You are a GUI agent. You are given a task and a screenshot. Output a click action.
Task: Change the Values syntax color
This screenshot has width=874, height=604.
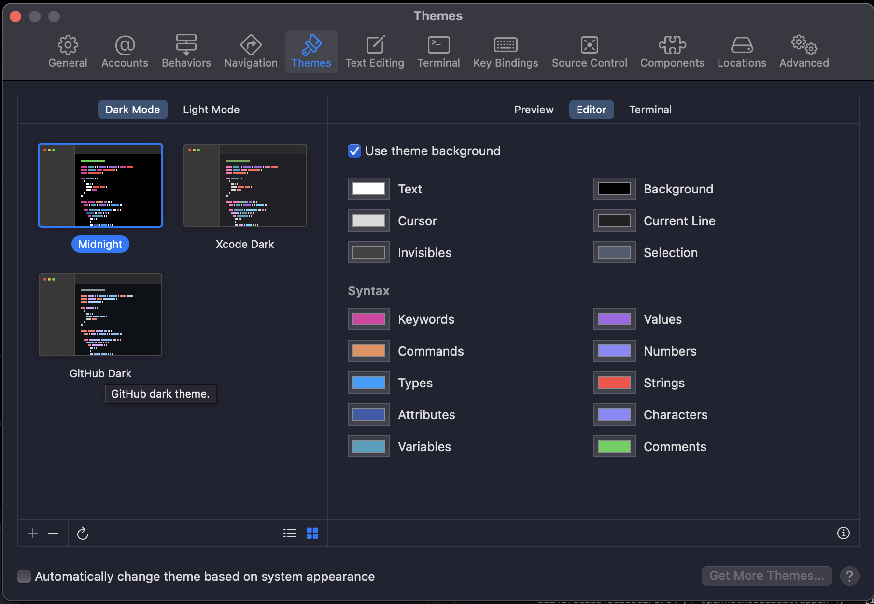click(615, 319)
